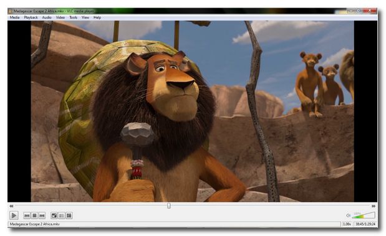
Task: Maximize the VLC window
Action: (359, 11)
